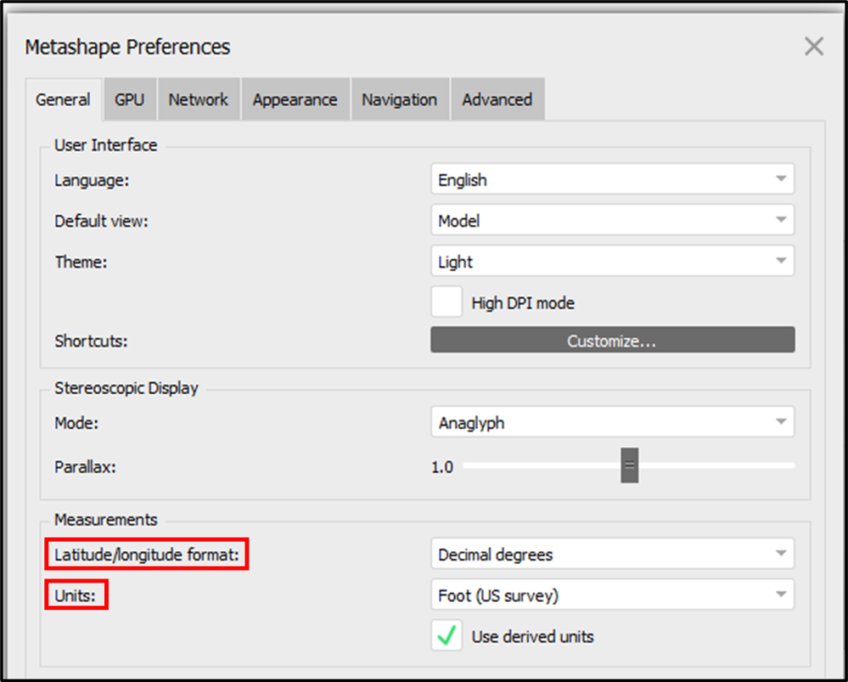Click the Shortcuts label
848x682 pixels.
tap(91, 341)
